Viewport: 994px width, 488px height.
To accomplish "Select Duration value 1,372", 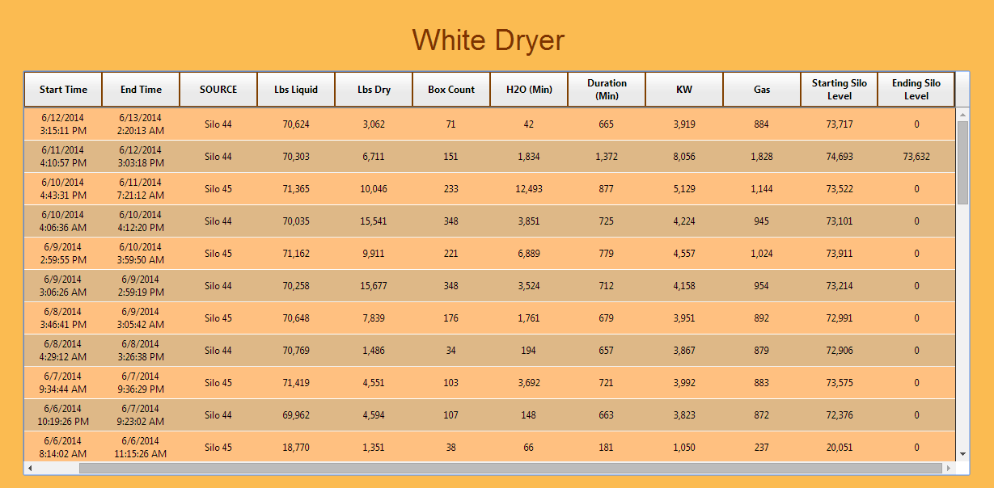I will [x=607, y=157].
